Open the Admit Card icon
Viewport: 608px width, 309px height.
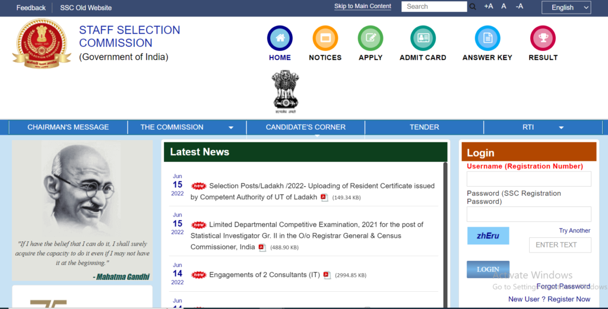pos(423,38)
